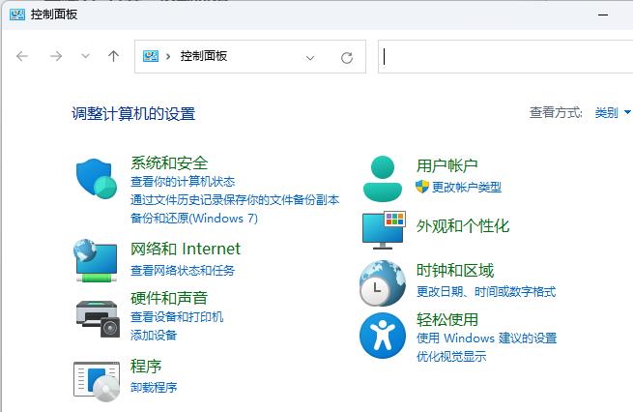
Task: Click 添加设备 link
Action: click(x=154, y=335)
